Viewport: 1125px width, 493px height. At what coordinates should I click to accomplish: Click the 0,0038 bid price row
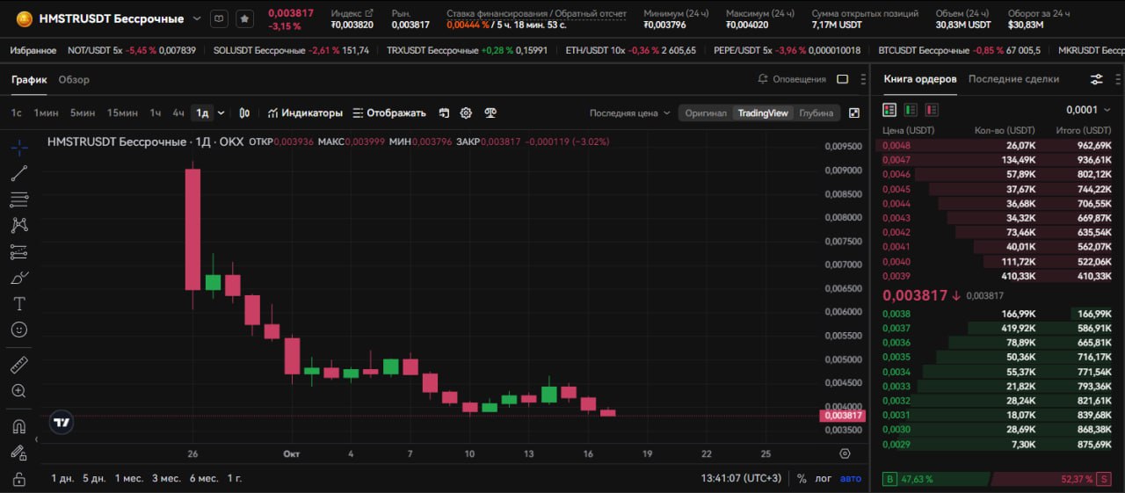click(x=997, y=314)
